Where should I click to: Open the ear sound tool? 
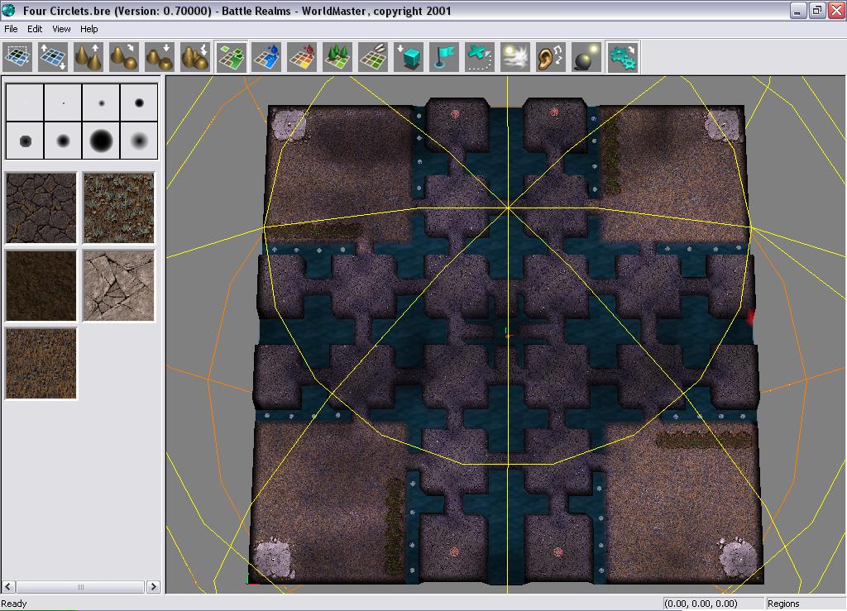point(551,57)
